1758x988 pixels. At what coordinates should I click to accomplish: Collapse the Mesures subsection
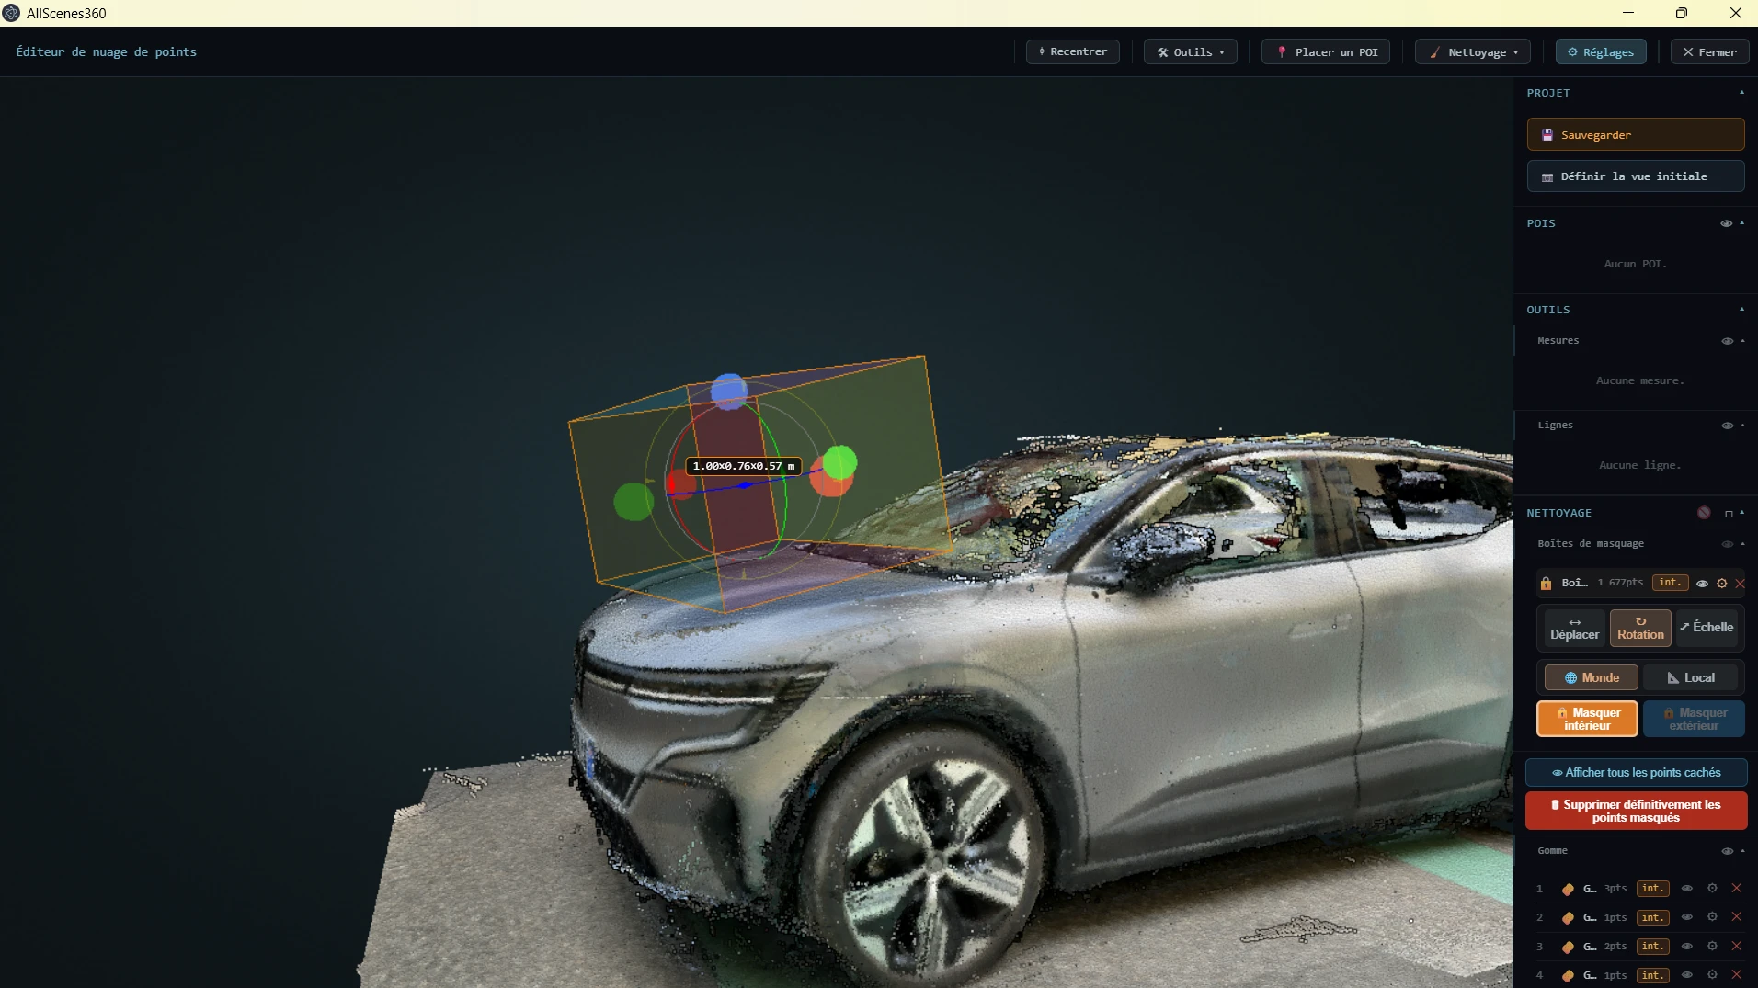[x=1742, y=341]
